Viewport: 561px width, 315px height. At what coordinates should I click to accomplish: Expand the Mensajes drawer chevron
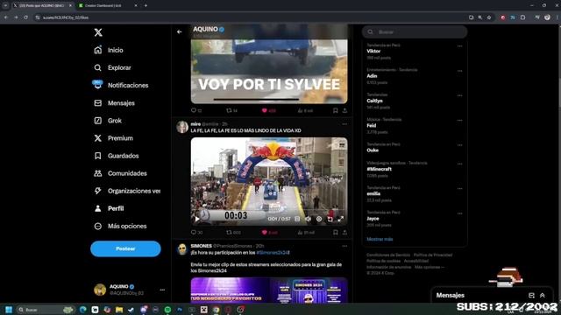(x=543, y=296)
